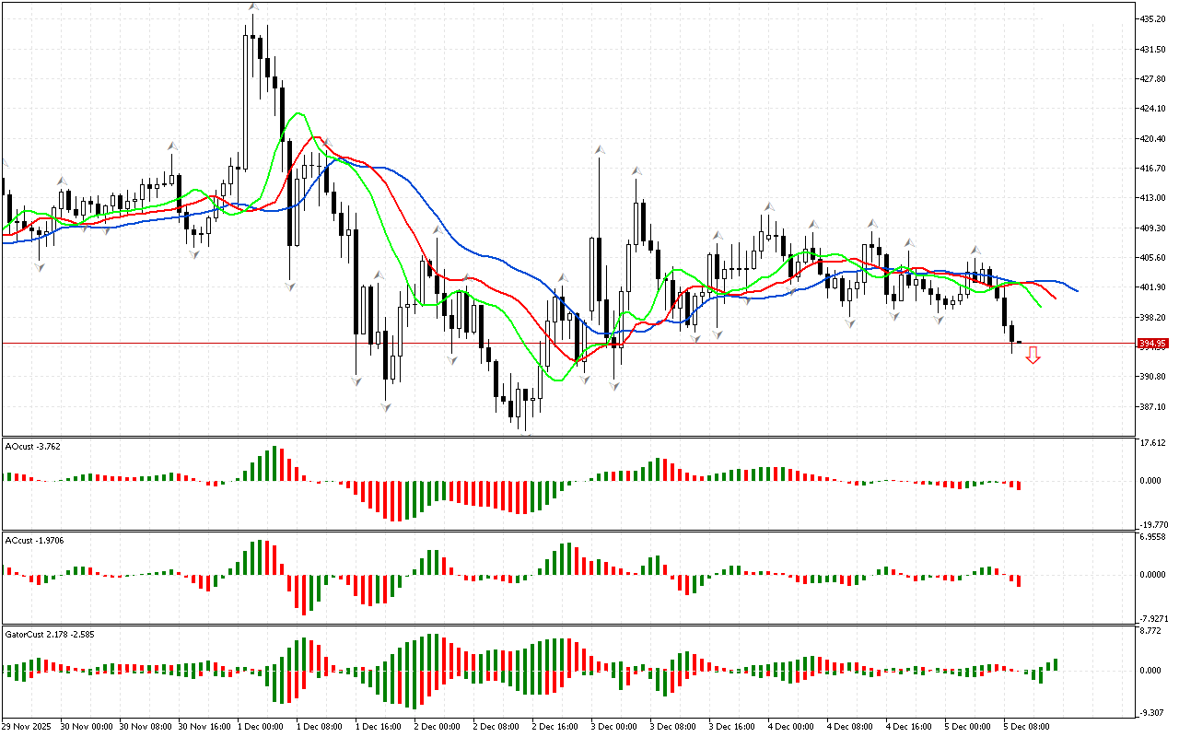This screenshot has height=737, width=1179.
Task: Click the red 394.95 current price label
Action: (x=1152, y=344)
